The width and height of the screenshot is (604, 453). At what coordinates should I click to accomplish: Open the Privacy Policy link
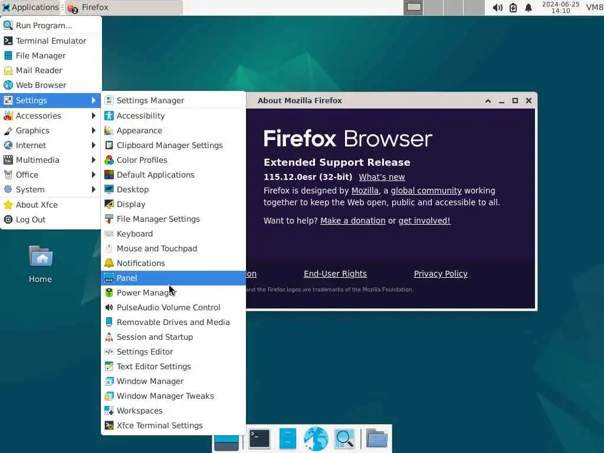pyautogui.click(x=440, y=274)
